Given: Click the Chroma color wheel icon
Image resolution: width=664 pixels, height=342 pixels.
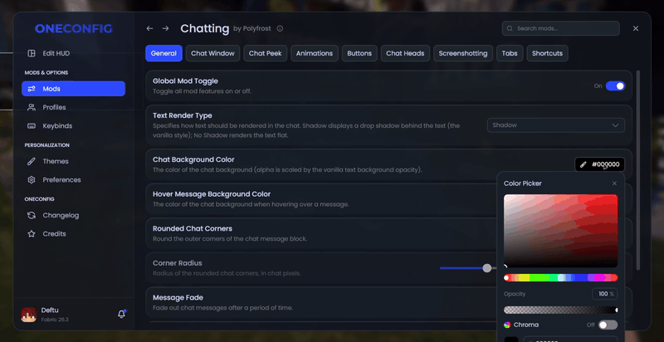Looking at the screenshot, I should [507, 325].
